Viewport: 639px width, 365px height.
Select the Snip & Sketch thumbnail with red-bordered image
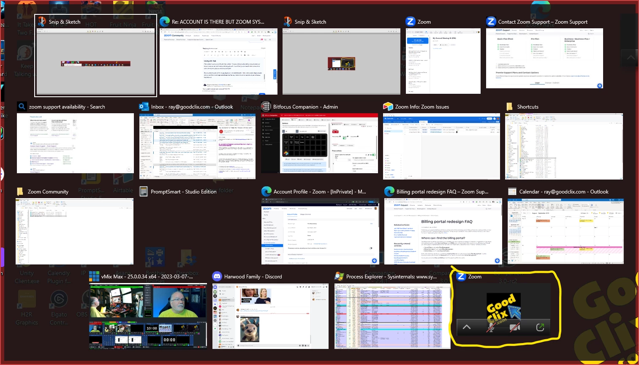click(x=341, y=62)
